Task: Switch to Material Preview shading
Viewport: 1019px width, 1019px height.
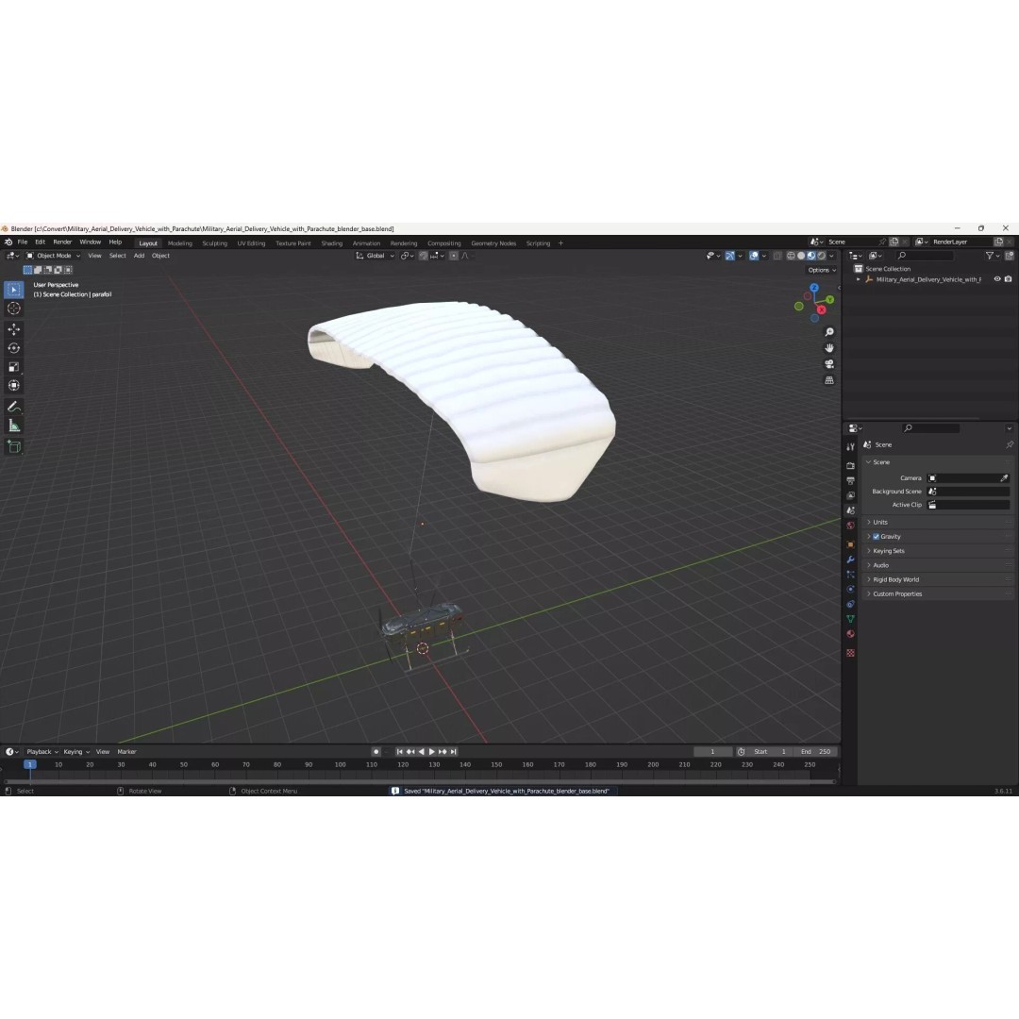Action: click(x=811, y=256)
